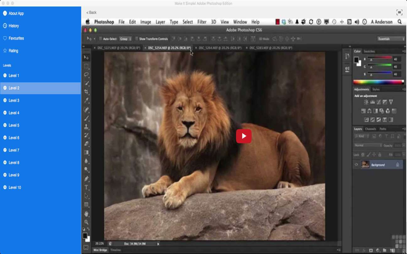
Task: Enable the Auto-Select checkbox
Action: coord(100,39)
